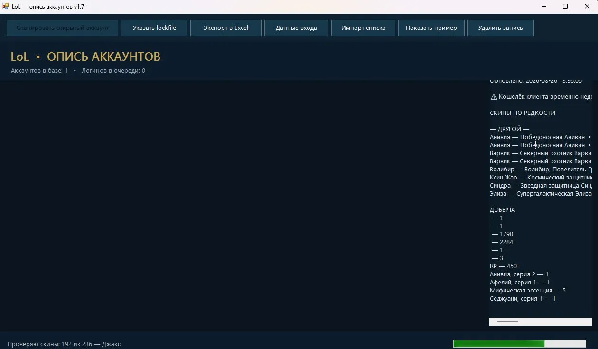The height and width of the screenshot is (349, 598).
Task: Click the '— ДРУГОЙ —' rarity label
Action: click(x=509, y=129)
